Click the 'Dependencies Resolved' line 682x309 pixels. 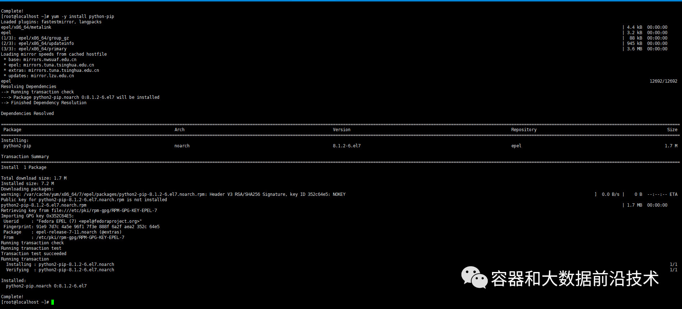pos(27,114)
